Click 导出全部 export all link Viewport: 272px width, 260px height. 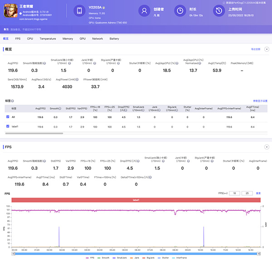pos(257,49)
